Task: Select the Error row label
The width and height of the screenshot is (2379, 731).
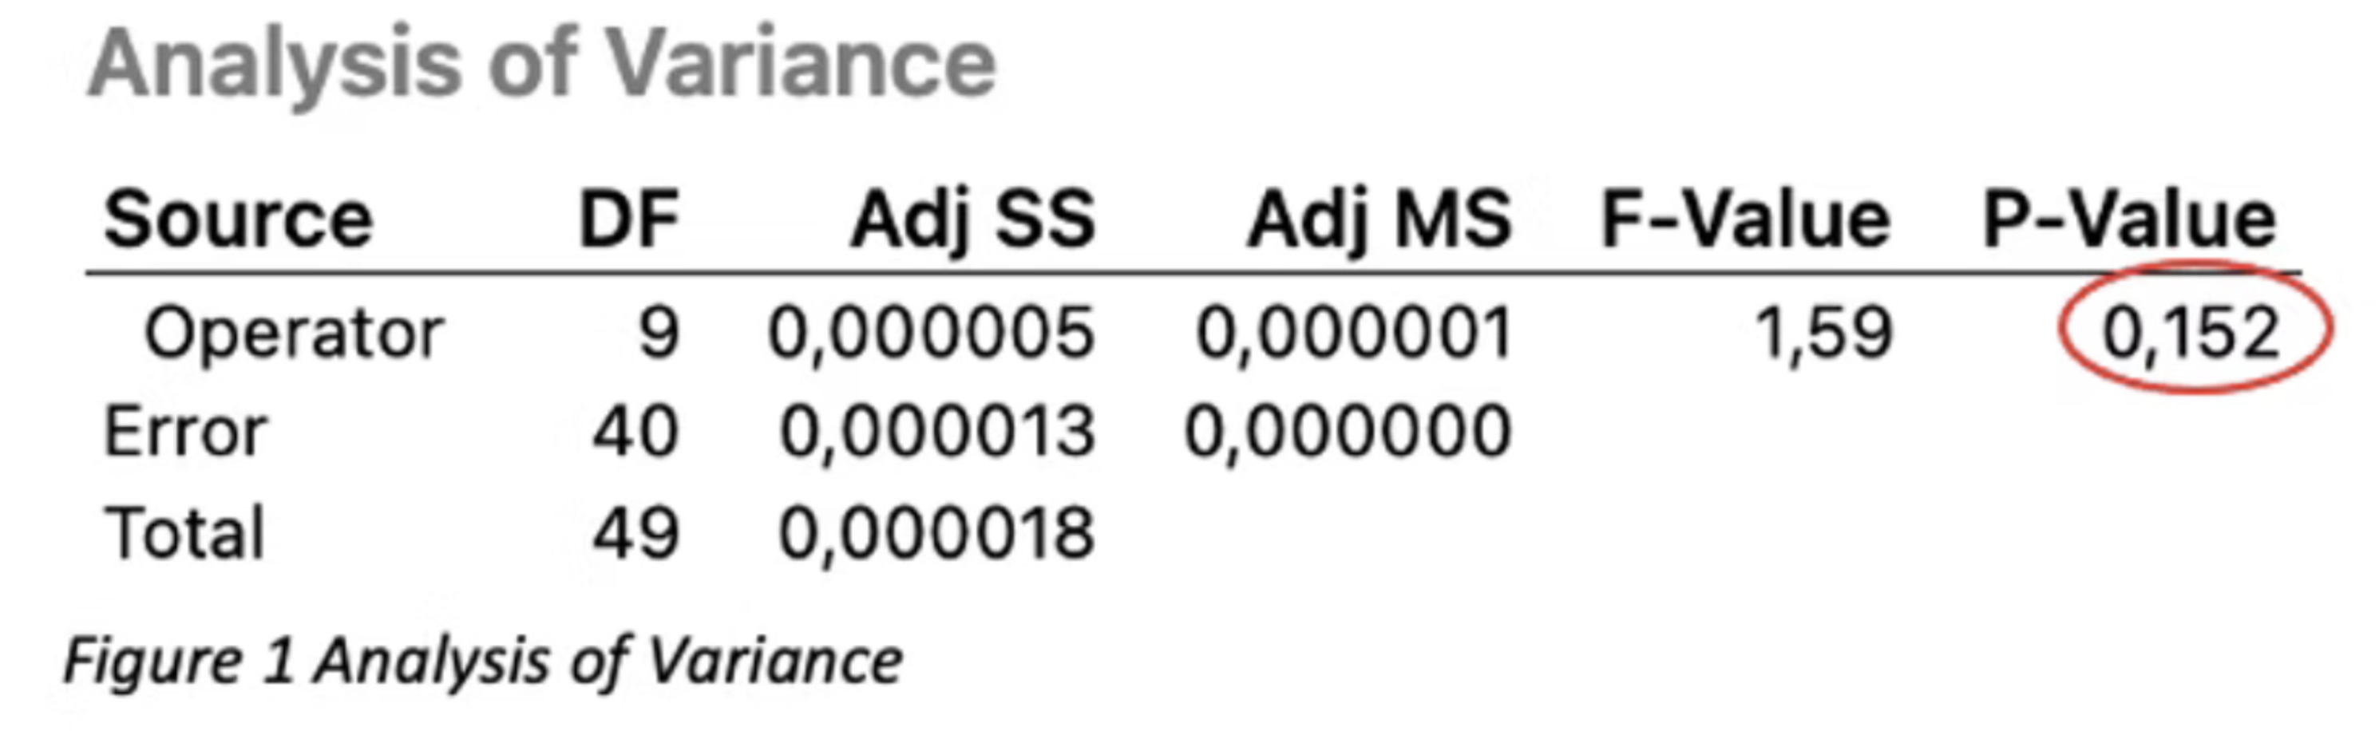Action: click(x=186, y=432)
